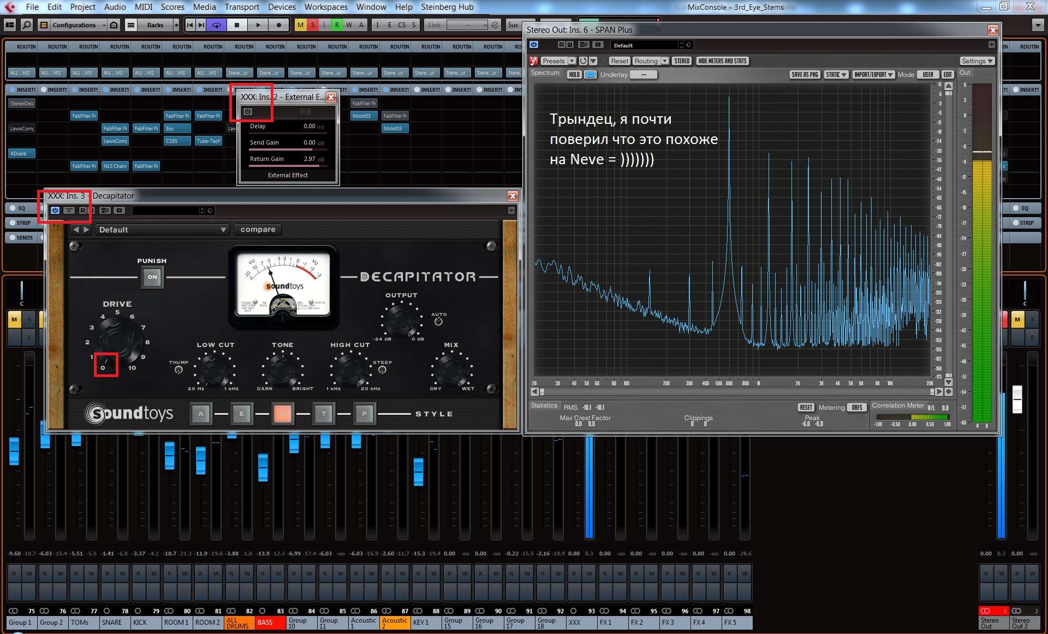Toggle the AUTO output switch in Decapitator
This screenshot has width=1048, height=634.
[x=438, y=321]
